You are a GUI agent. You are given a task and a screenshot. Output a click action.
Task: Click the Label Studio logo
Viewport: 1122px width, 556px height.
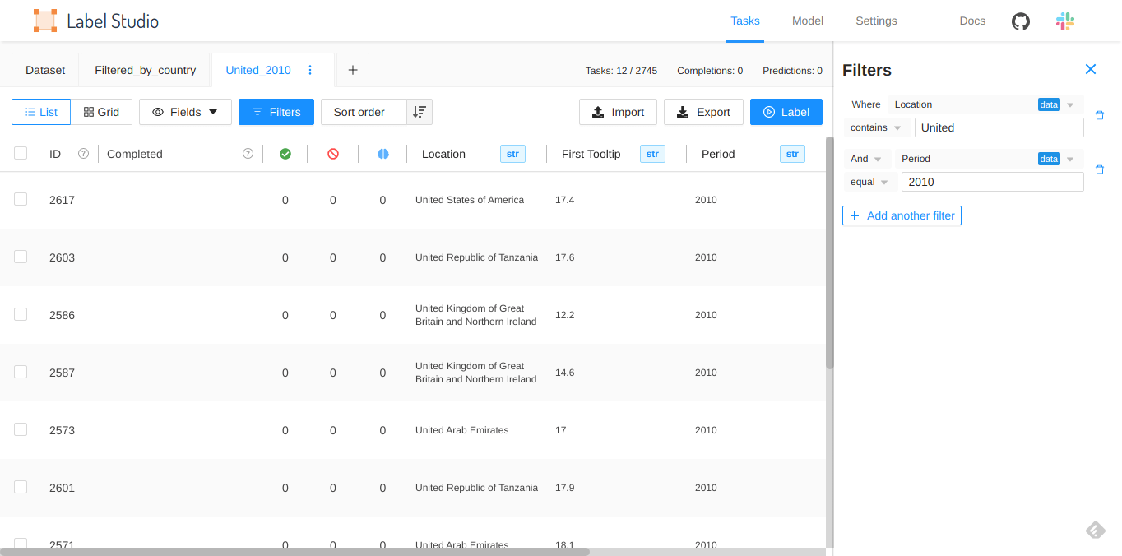pyautogui.click(x=95, y=21)
